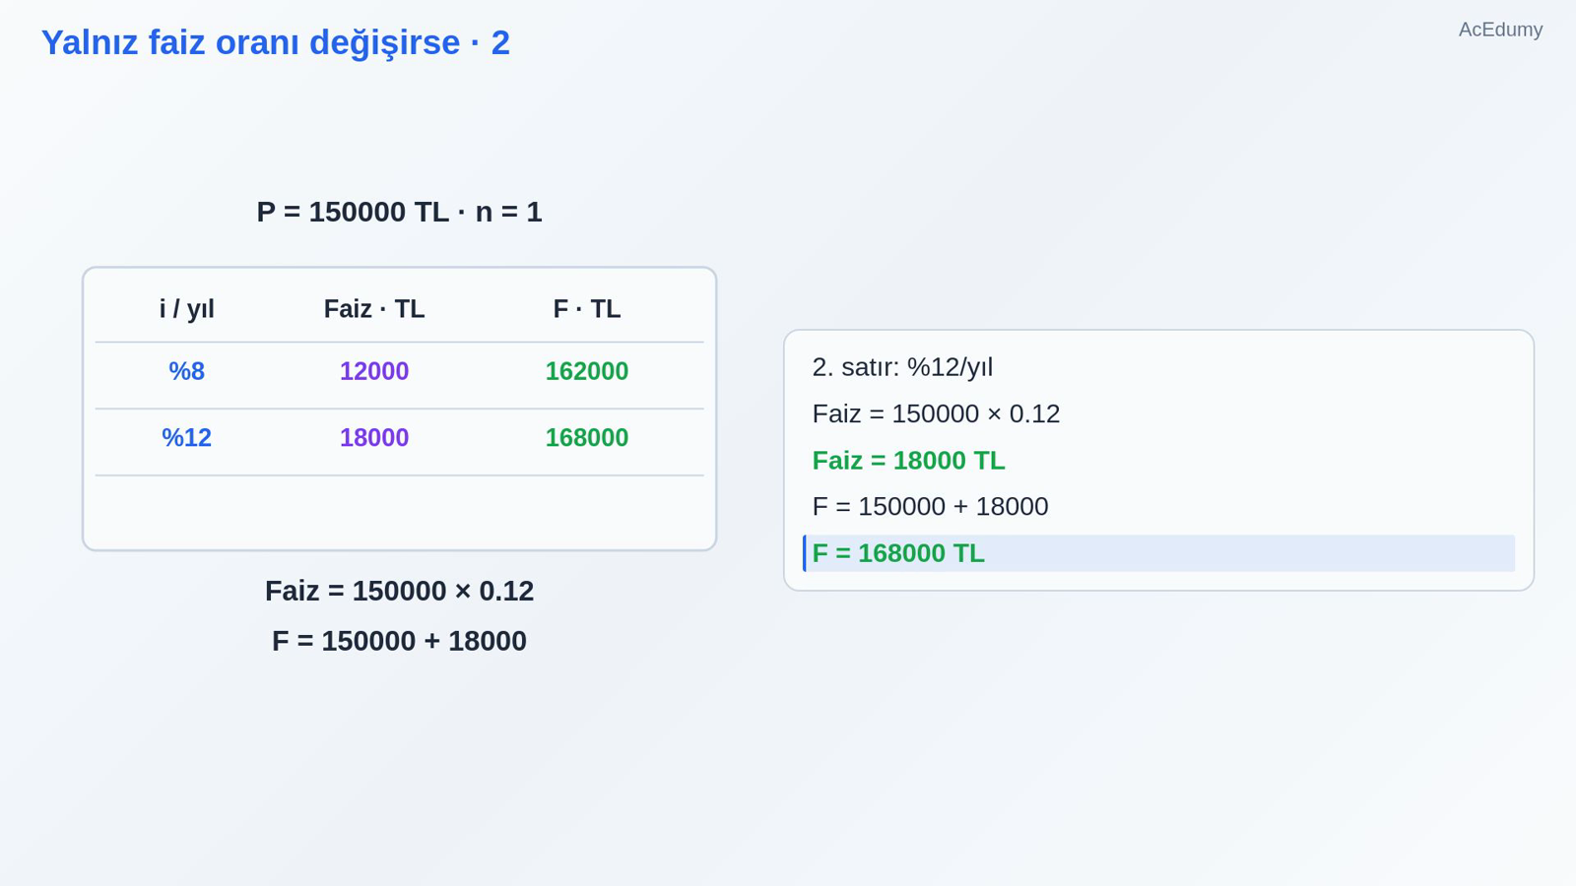This screenshot has height=886, width=1576.
Task: Click the bold "Faiz = 150000 × 0.12" under the table
Action: coord(399,591)
